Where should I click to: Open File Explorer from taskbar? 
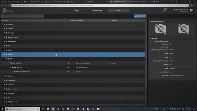pos(48,109)
